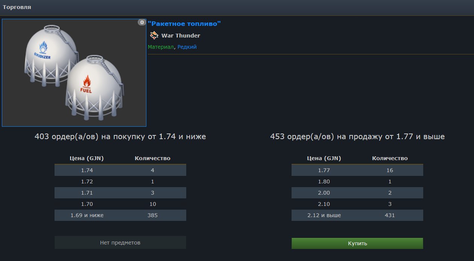The width and height of the screenshot is (474, 261).
Task: Click the 2.12 и выше row
Action: tap(357, 215)
